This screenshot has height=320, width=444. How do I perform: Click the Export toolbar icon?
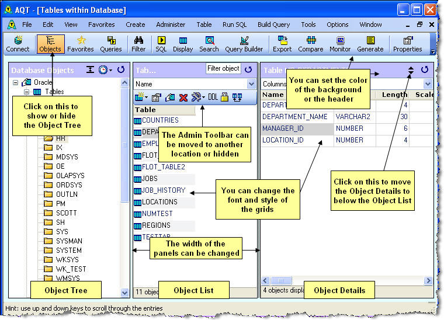(x=282, y=44)
